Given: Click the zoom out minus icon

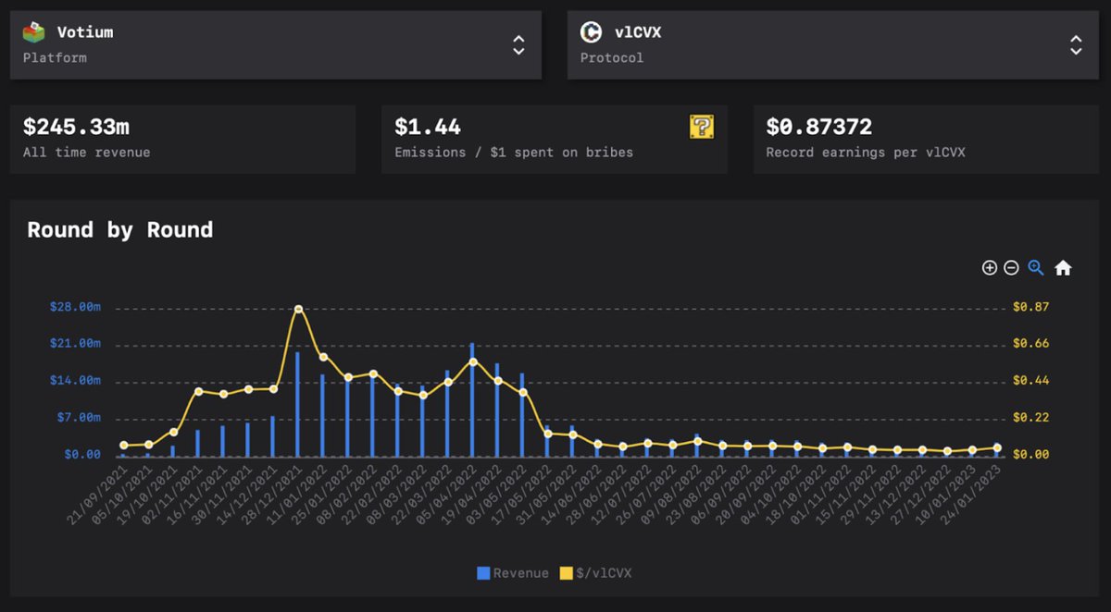Looking at the screenshot, I should tap(1011, 268).
